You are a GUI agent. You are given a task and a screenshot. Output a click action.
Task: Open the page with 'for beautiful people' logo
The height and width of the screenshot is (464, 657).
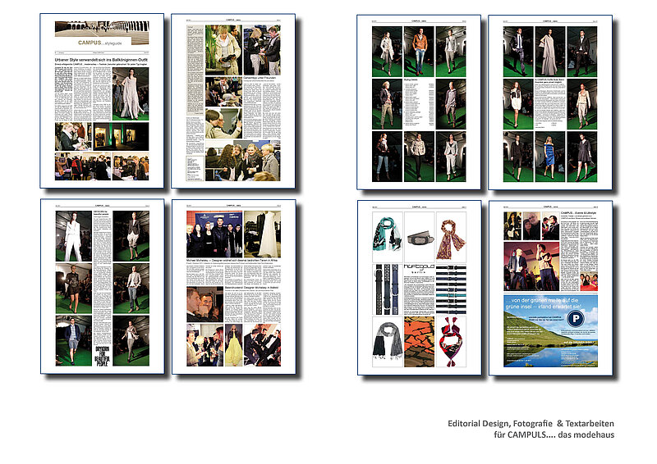click(102, 287)
